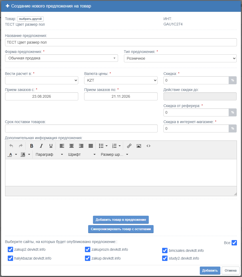Open the 'Валюта цены' KZT dropdown

coord(121,80)
